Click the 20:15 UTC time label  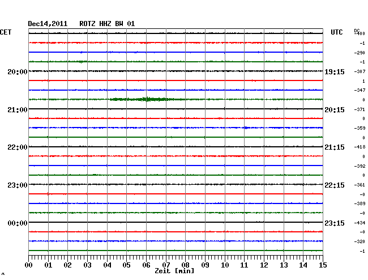335,110
